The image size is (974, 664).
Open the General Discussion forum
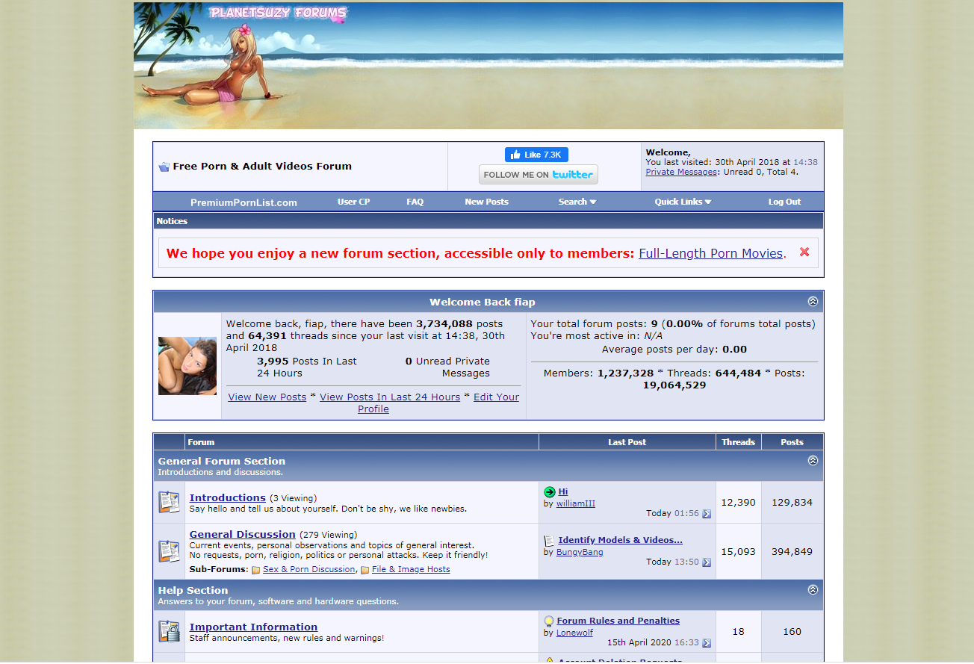pos(243,534)
